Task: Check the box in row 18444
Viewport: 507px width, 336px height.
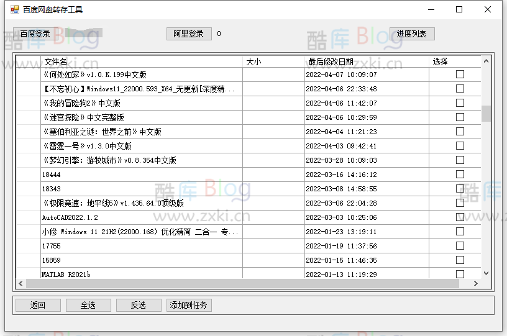Action: click(x=460, y=174)
